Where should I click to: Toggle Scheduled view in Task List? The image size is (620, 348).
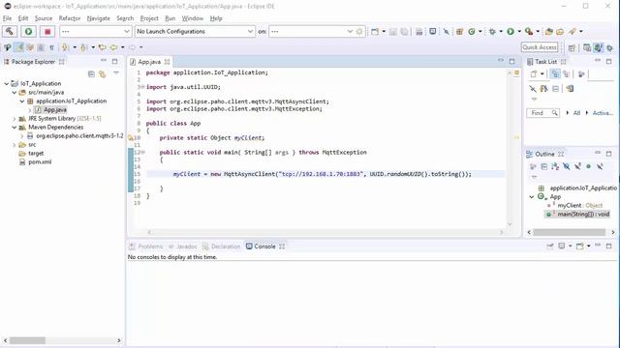567,73
